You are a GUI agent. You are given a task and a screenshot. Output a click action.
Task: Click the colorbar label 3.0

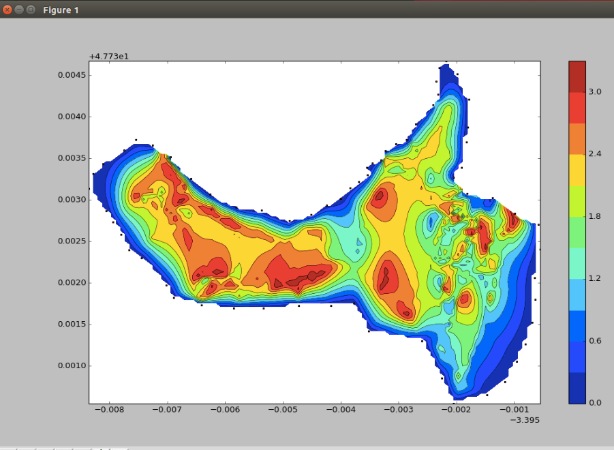[595, 91]
